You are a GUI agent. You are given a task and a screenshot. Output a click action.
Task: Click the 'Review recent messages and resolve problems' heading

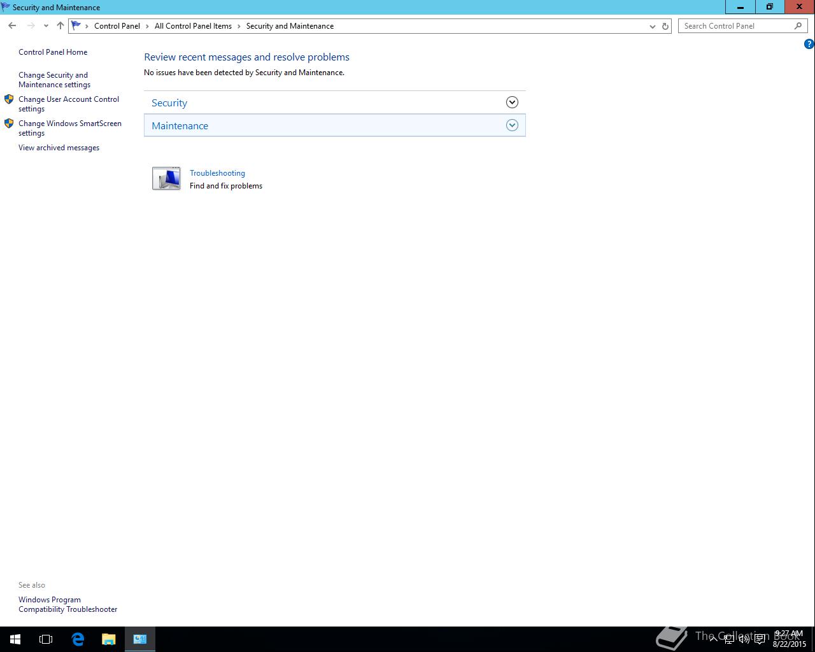246,57
